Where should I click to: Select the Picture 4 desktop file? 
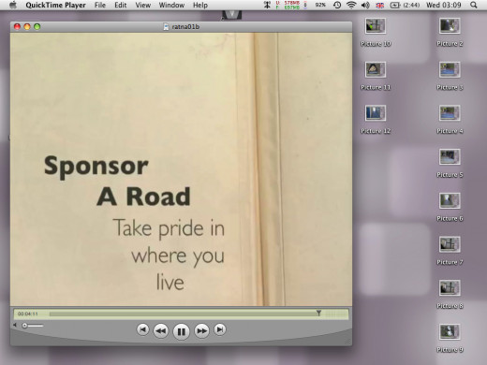point(450,120)
